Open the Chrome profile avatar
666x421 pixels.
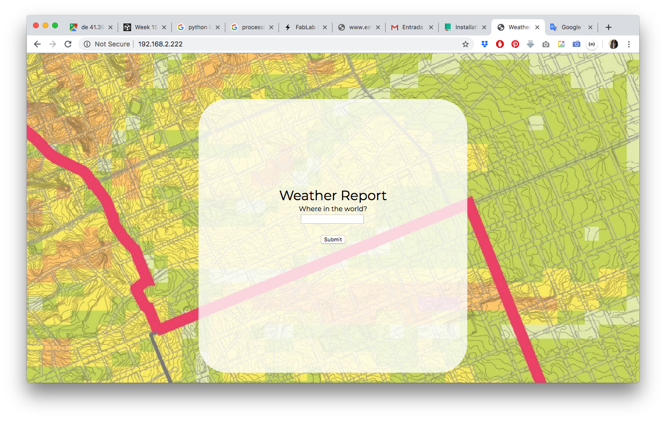(613, 44)
